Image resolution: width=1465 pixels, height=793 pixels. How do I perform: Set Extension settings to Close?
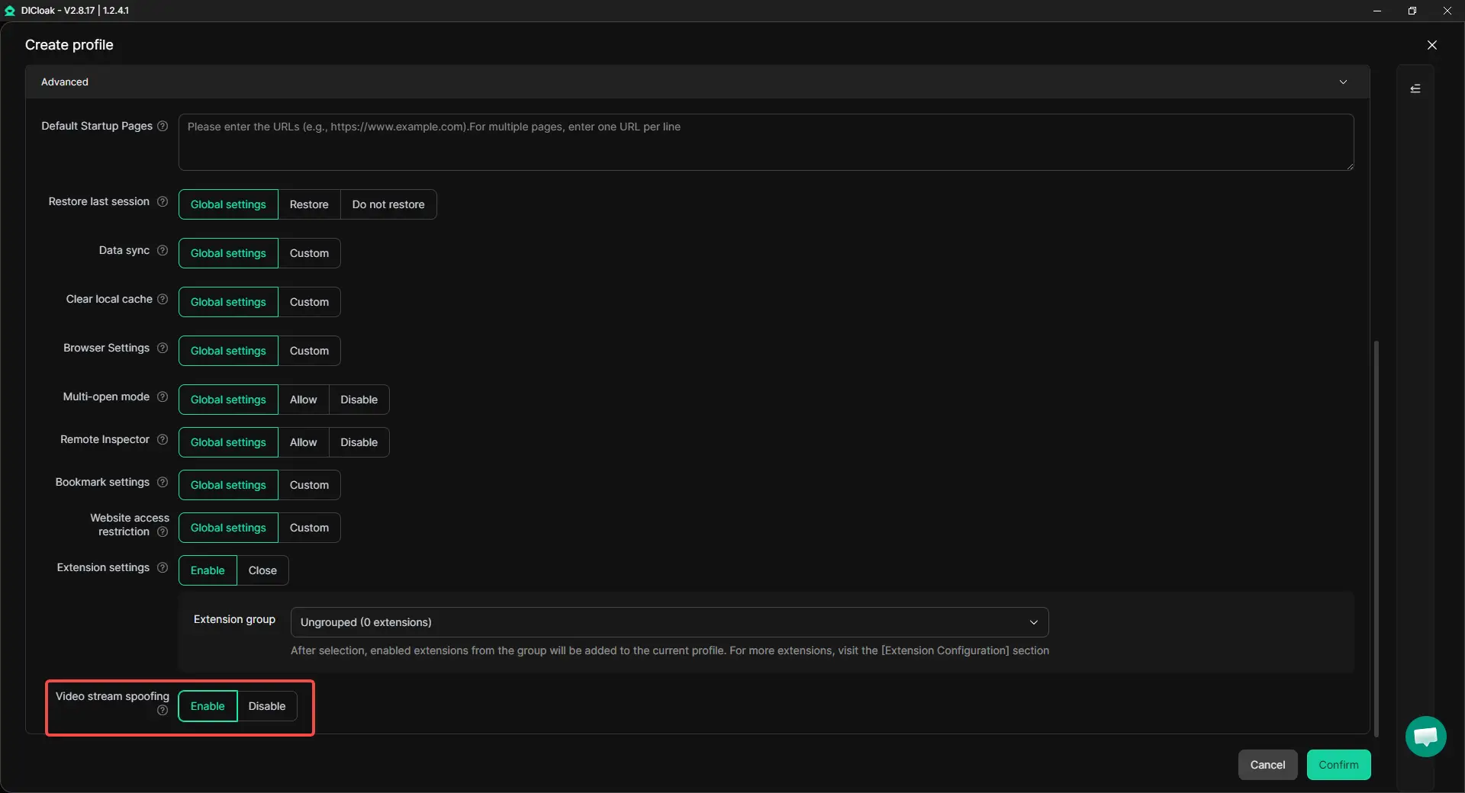coord(262,571)
